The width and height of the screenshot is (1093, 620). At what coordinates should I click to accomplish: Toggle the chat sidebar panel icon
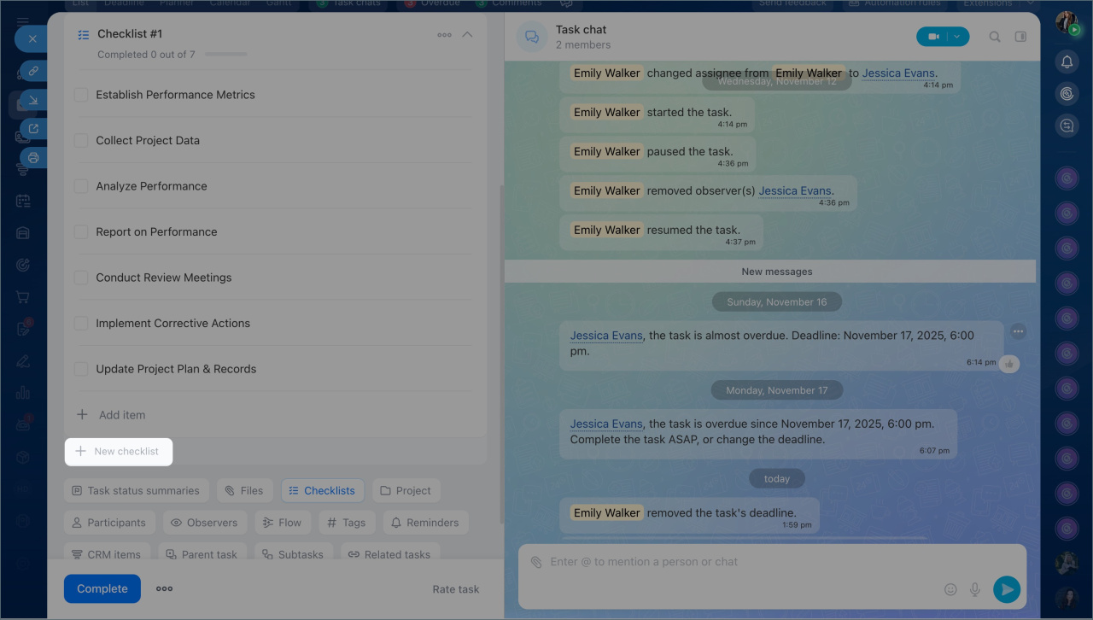(1020, 37)
